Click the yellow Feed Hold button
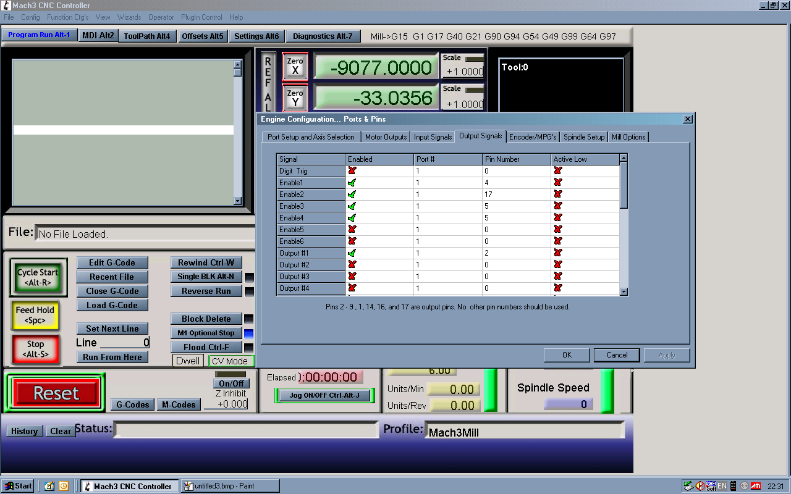This screenshot has width=791, height=494. (x=35, y=315)
